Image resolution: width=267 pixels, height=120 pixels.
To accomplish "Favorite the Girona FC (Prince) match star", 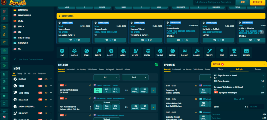I will [x=196, y=112].
